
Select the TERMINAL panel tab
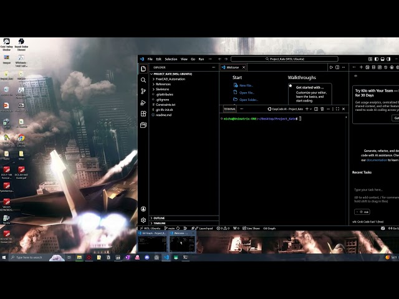(229, 109)
